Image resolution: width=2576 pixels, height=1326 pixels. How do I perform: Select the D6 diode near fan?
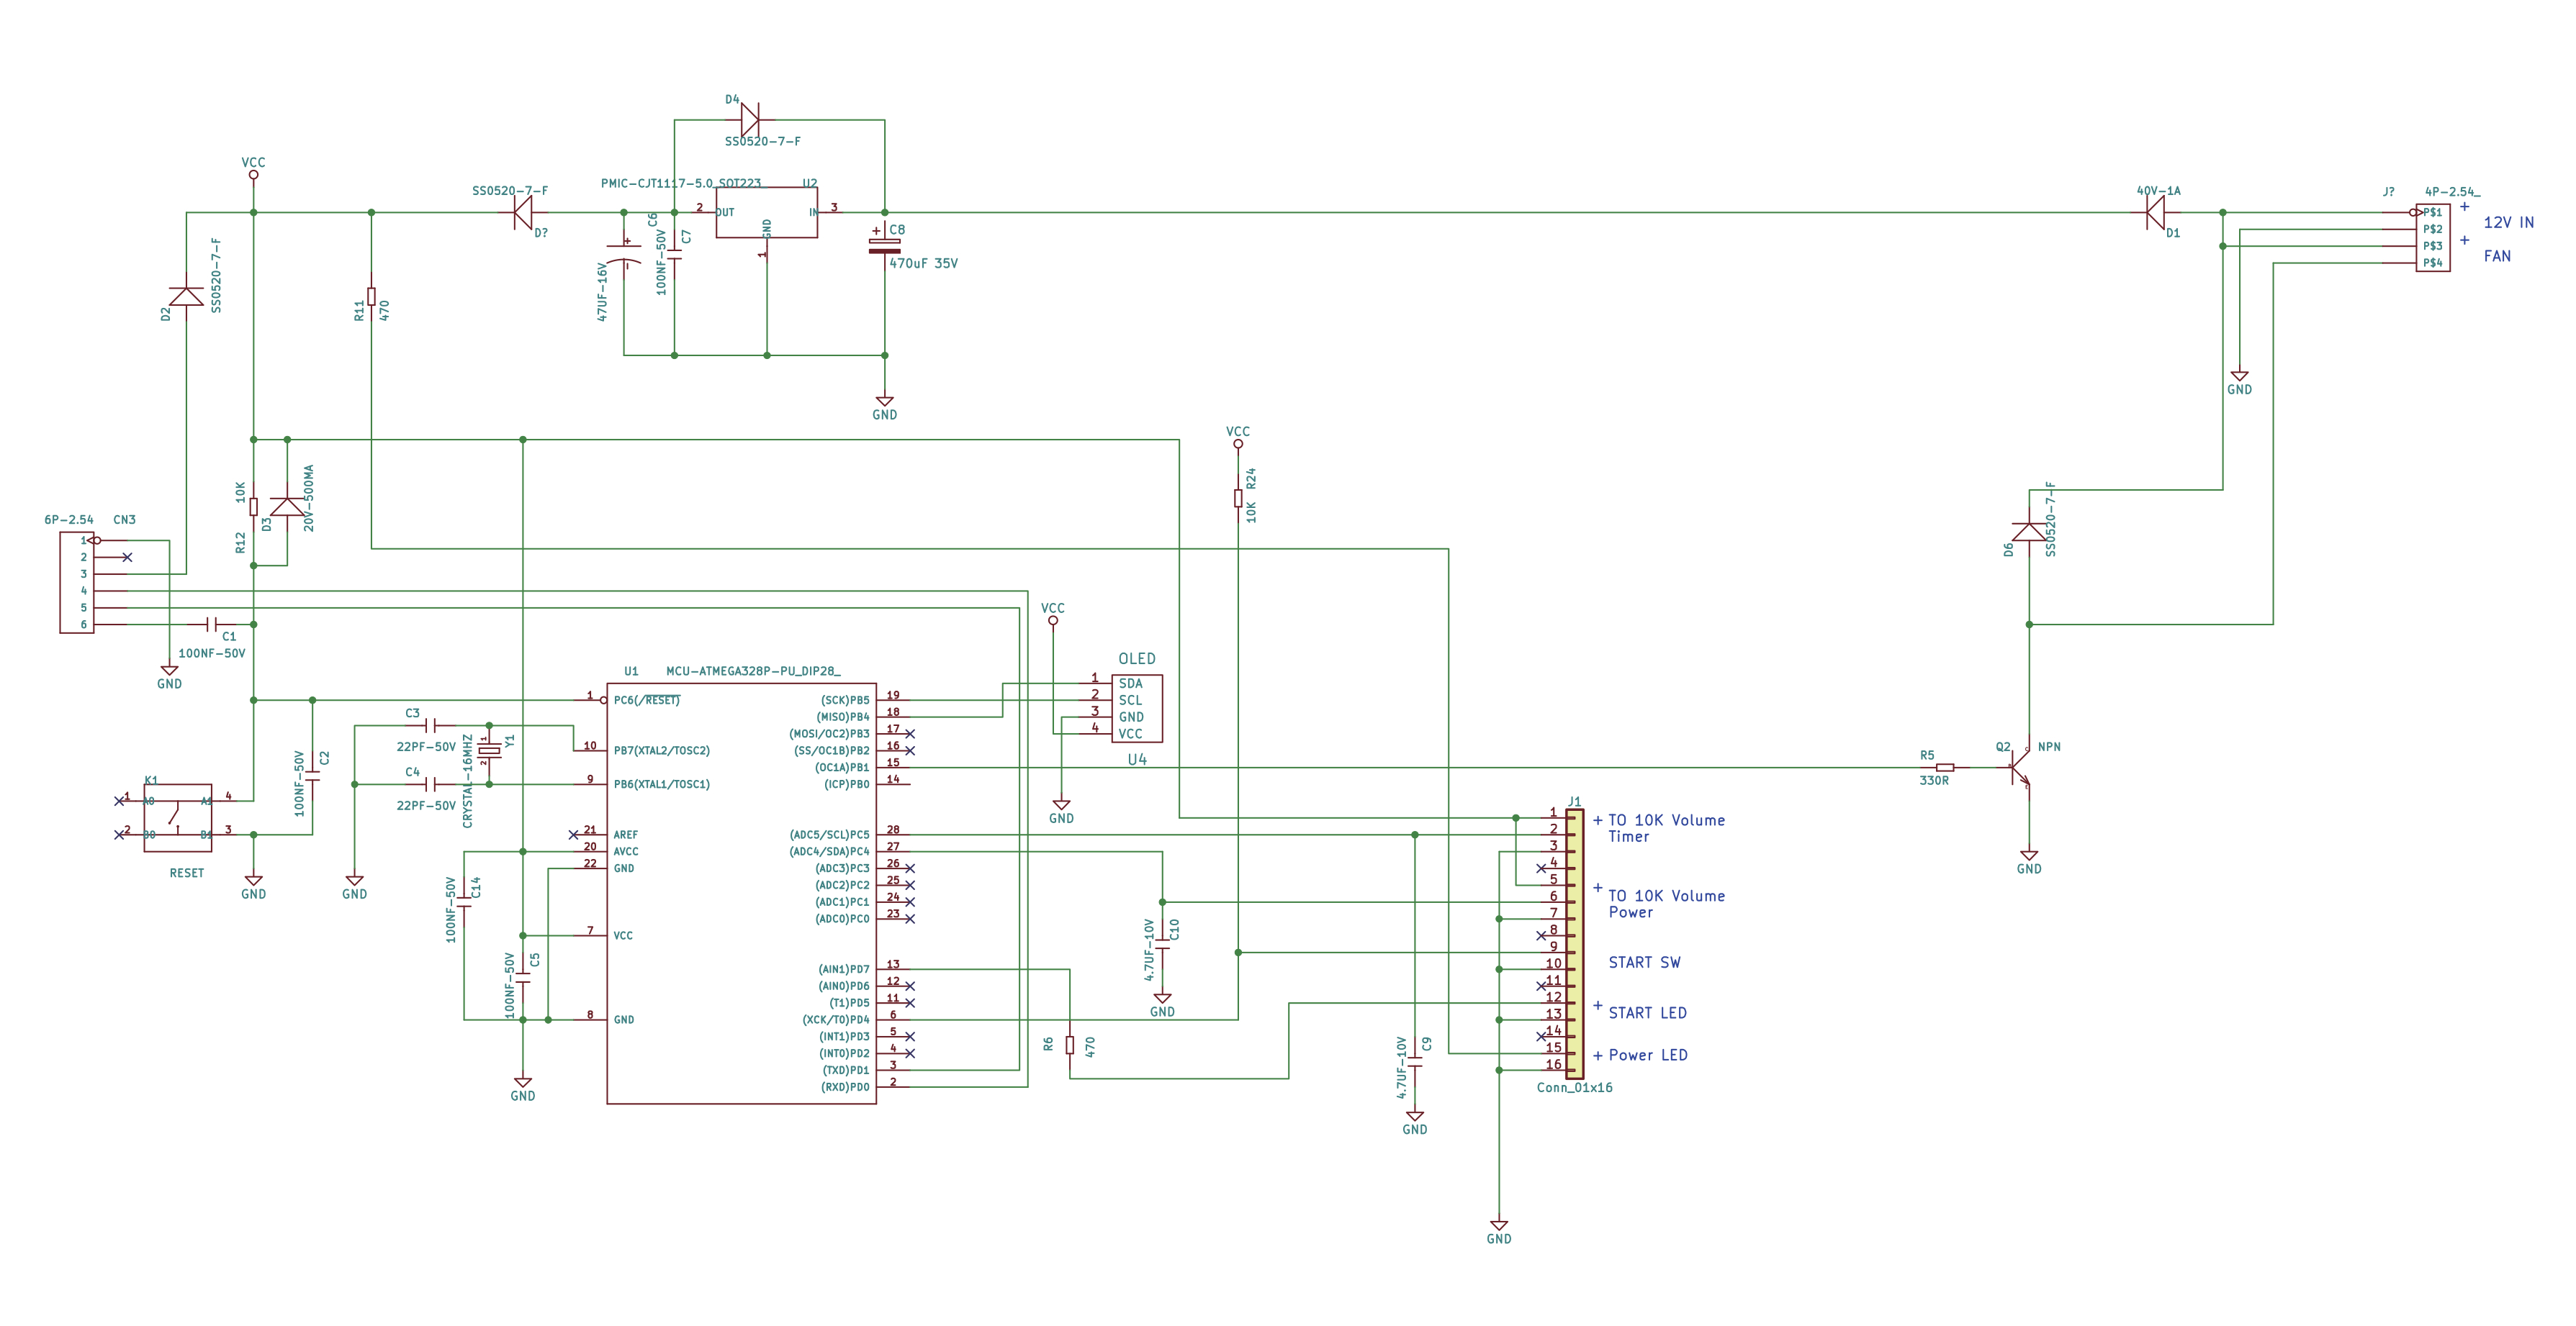2029,530
